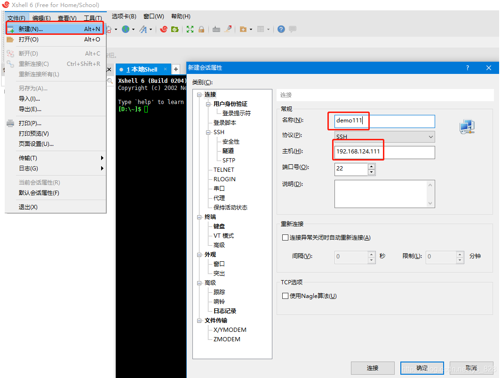This screenshot has width=501, height=378.
Task: Collapse the SSH tree node
Action: tap(208, 132)
